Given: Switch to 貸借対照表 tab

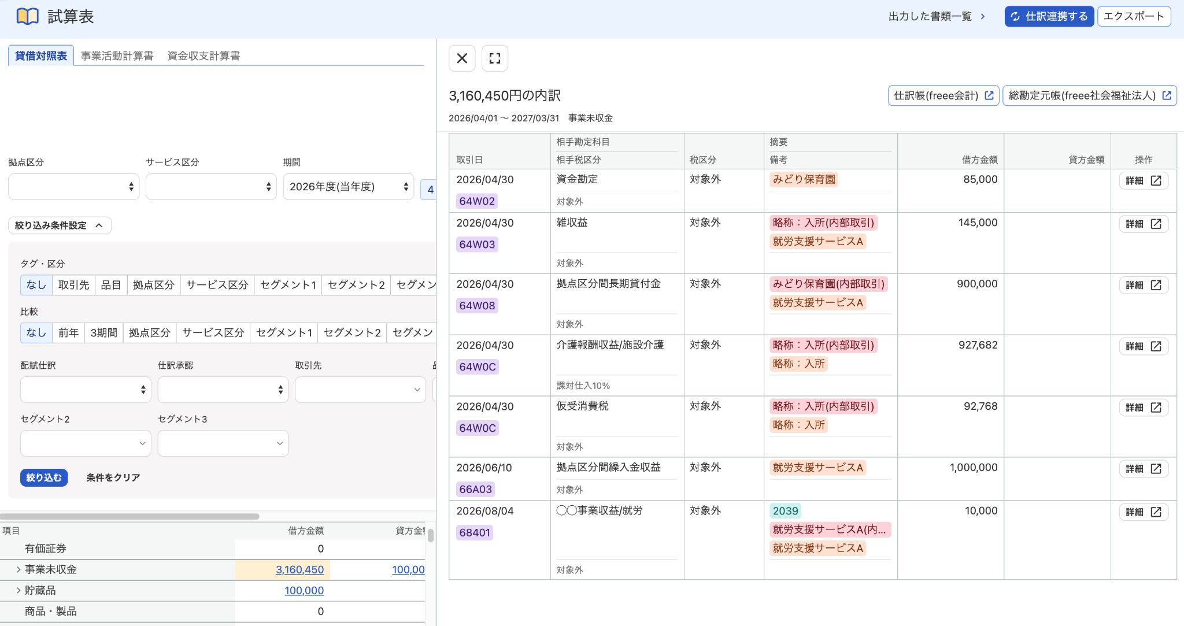Looking at the screenshot, I should click(41, 55).
